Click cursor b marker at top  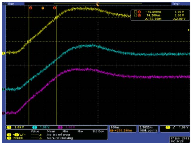(x=55, y=8)
